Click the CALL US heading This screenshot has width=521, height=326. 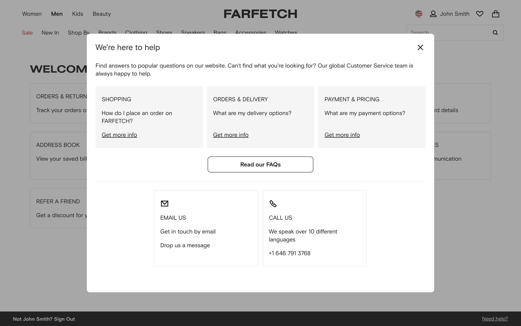(x=280, y=218)
